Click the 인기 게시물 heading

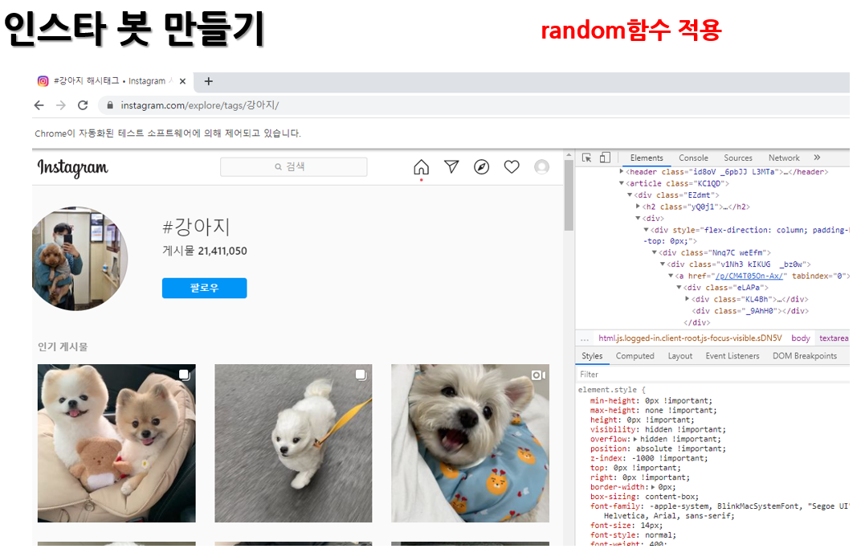pyautogui.click(x=63, y=346)
